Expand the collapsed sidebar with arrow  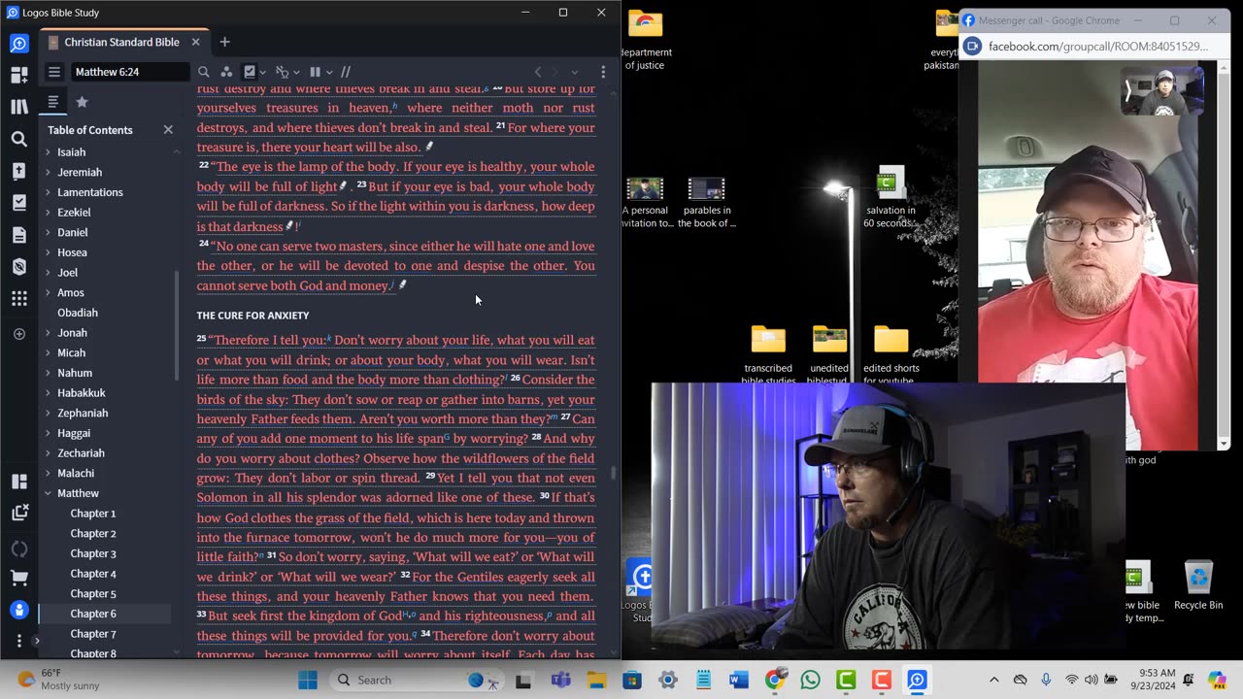point(37,641)
